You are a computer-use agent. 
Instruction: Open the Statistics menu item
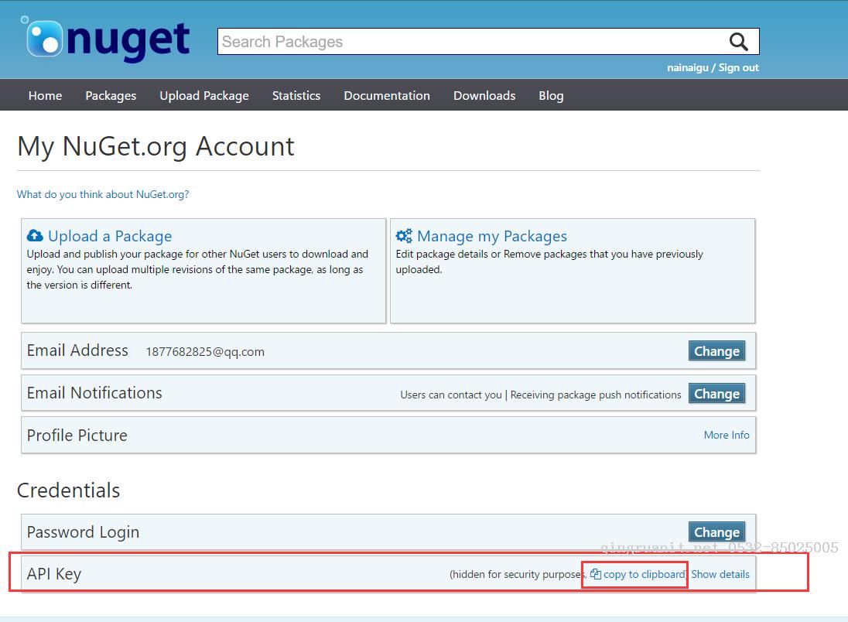click(296, 96)
